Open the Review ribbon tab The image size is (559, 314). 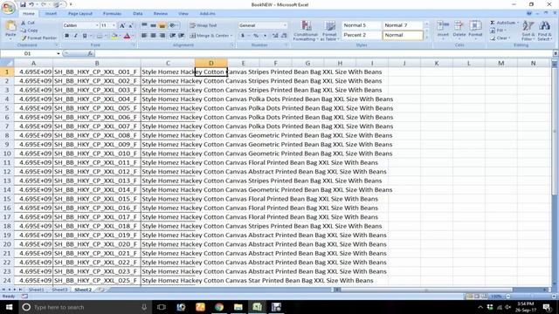[x=161, y=14]
